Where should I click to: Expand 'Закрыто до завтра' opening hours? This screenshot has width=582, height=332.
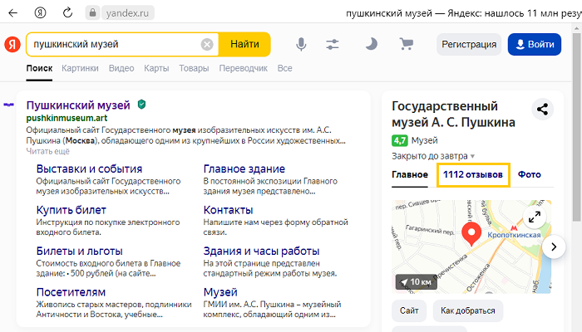pos(433,155)
